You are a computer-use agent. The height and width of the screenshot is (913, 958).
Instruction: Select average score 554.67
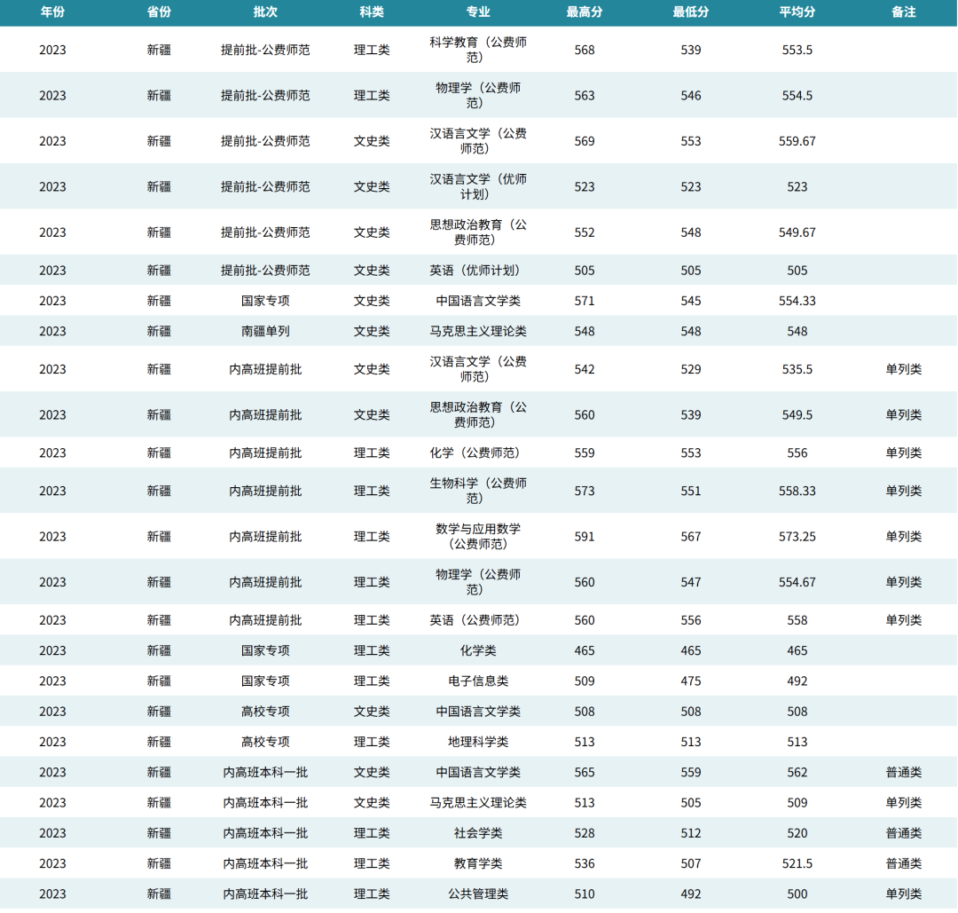tap(797, 582)
